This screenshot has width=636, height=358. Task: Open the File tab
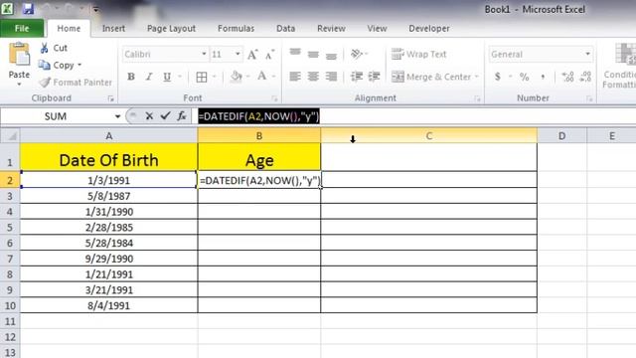coord(22,29)
